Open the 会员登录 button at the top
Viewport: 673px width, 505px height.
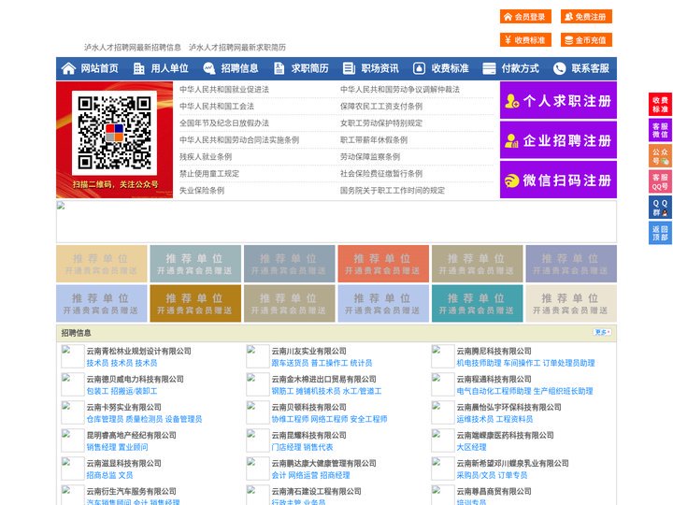point(525,17)
